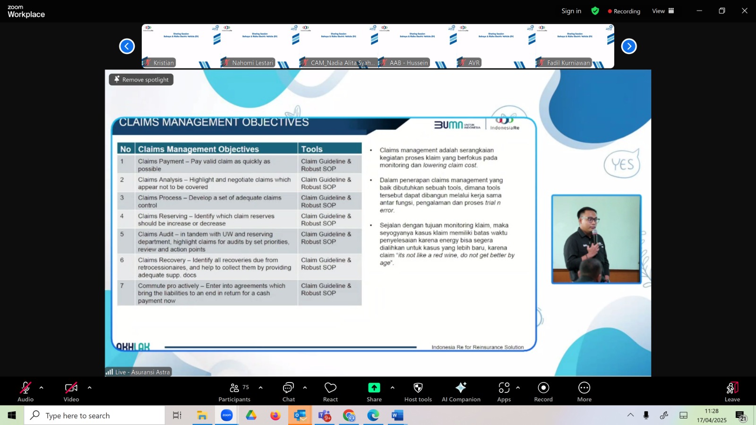Screen dimensions: 756x425
Task: Open the Chat panel
Action: coord(288,392)
